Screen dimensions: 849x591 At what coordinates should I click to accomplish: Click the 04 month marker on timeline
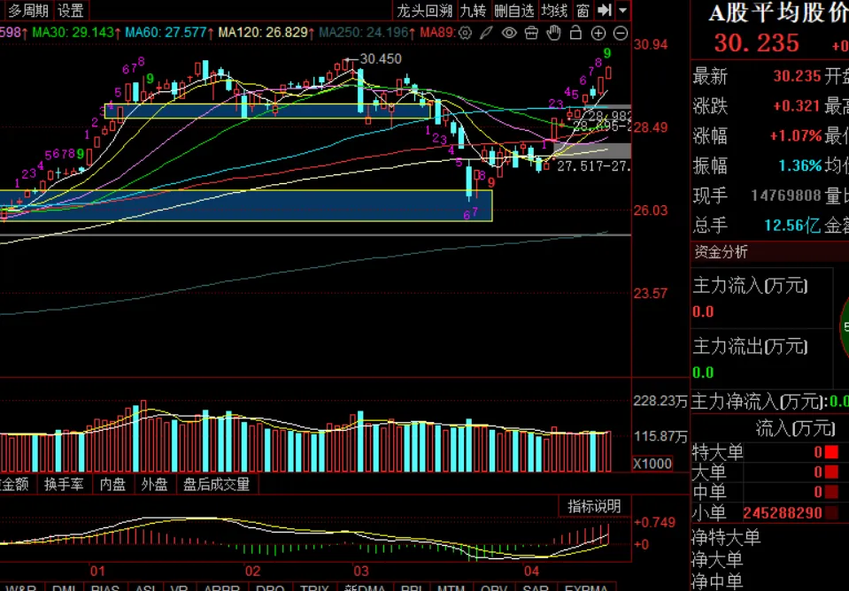pos(532,572)
